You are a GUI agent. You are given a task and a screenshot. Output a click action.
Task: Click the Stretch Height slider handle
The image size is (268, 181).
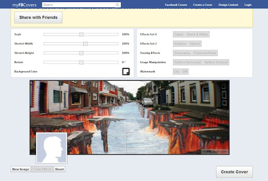point(81,53)
